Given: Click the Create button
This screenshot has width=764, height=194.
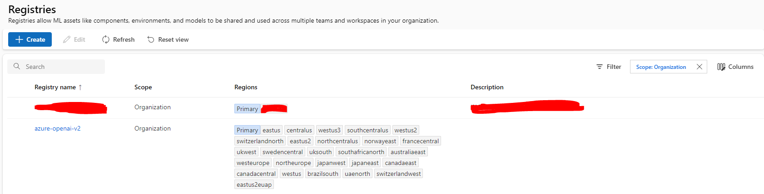Looking at the screenshot, I should (x=30, y=39).
